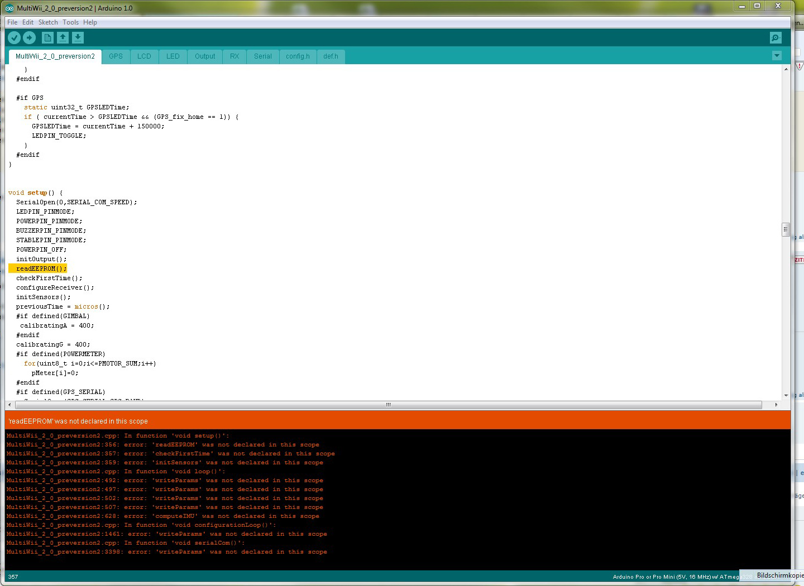Open the tab options dropdown arrow
Viewport: 804px width, 586px height.
[x=777, y=55]
